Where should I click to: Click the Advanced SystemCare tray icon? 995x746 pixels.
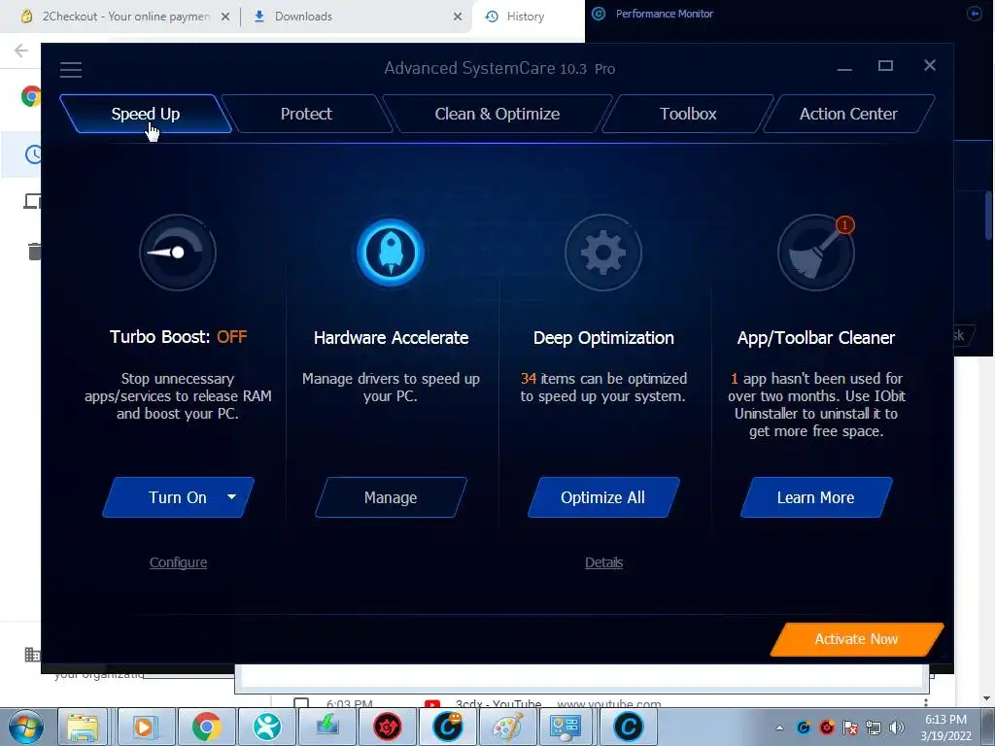(804, 728)
